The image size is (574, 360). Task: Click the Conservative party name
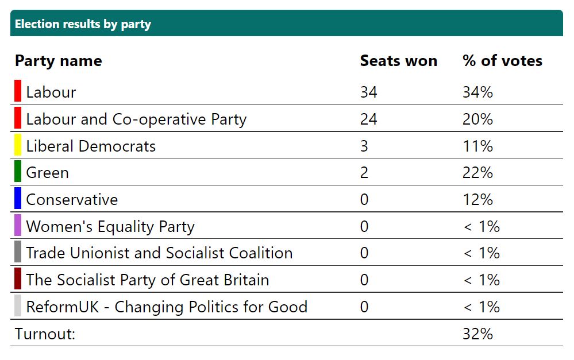[x=72, y=200]
